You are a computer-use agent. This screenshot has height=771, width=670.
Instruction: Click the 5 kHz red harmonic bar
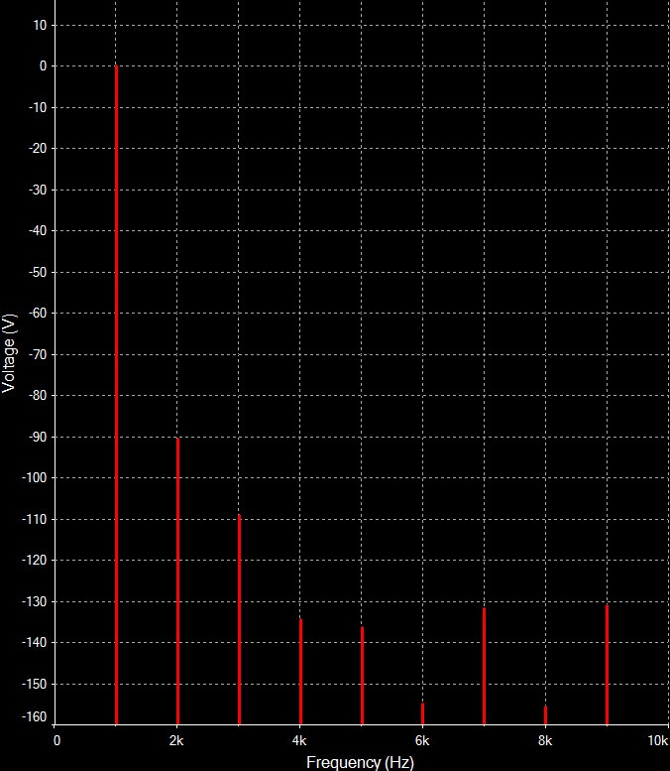coord(362,676)
